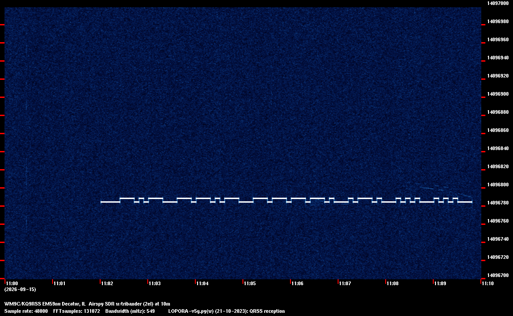This screenshot has height=316, width=513.
Task: Click the 11:05 time axis label
Action: tap(250, 283)
